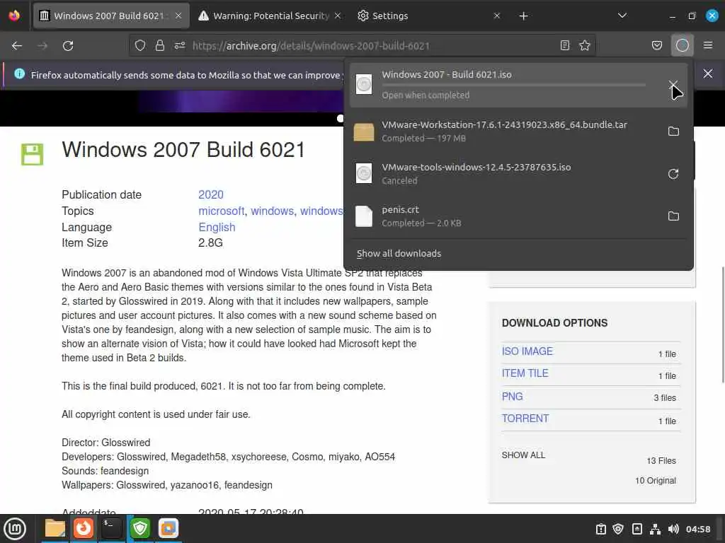Dismiss the Firefox data notification bar

tap(708, 74)
